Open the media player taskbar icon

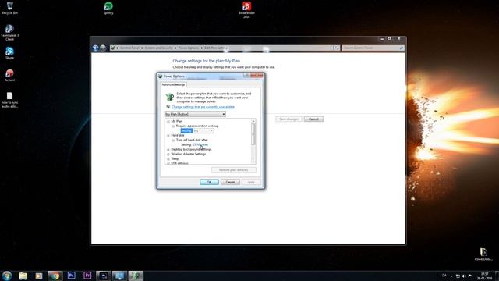39,276
